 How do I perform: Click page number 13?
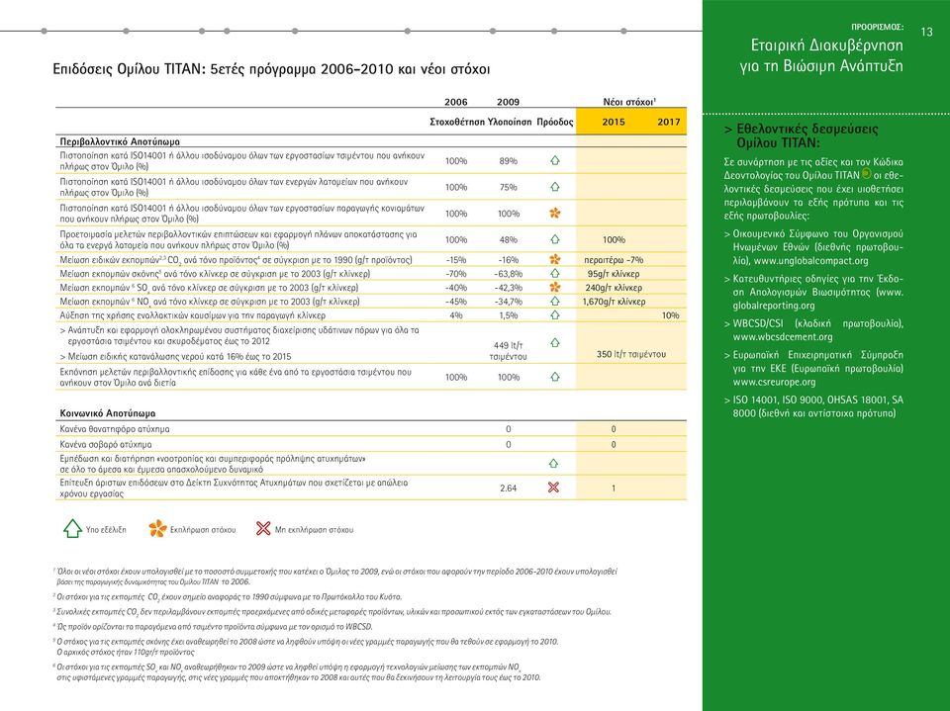coord(926,32)
